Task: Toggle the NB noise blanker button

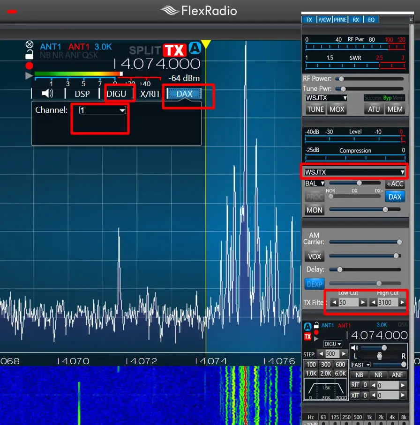Action: tap(359, 375)
